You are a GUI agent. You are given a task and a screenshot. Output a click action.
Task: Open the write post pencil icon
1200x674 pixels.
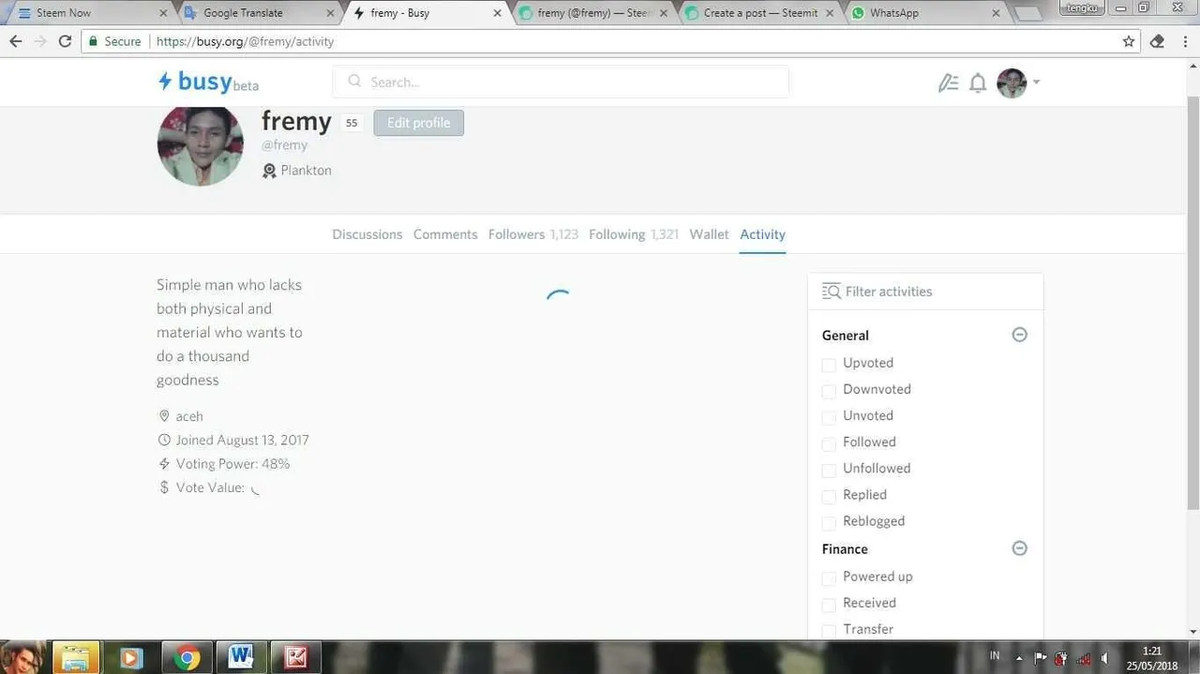948,83
